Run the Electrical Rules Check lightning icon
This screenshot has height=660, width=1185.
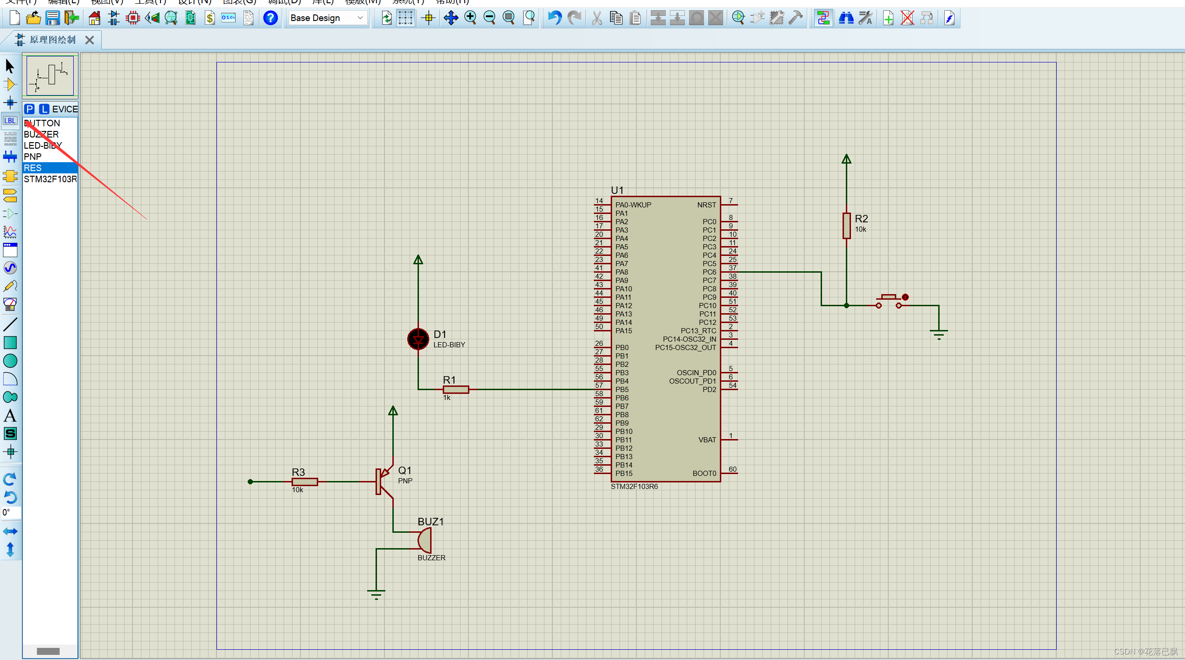[x=949, y=18]
